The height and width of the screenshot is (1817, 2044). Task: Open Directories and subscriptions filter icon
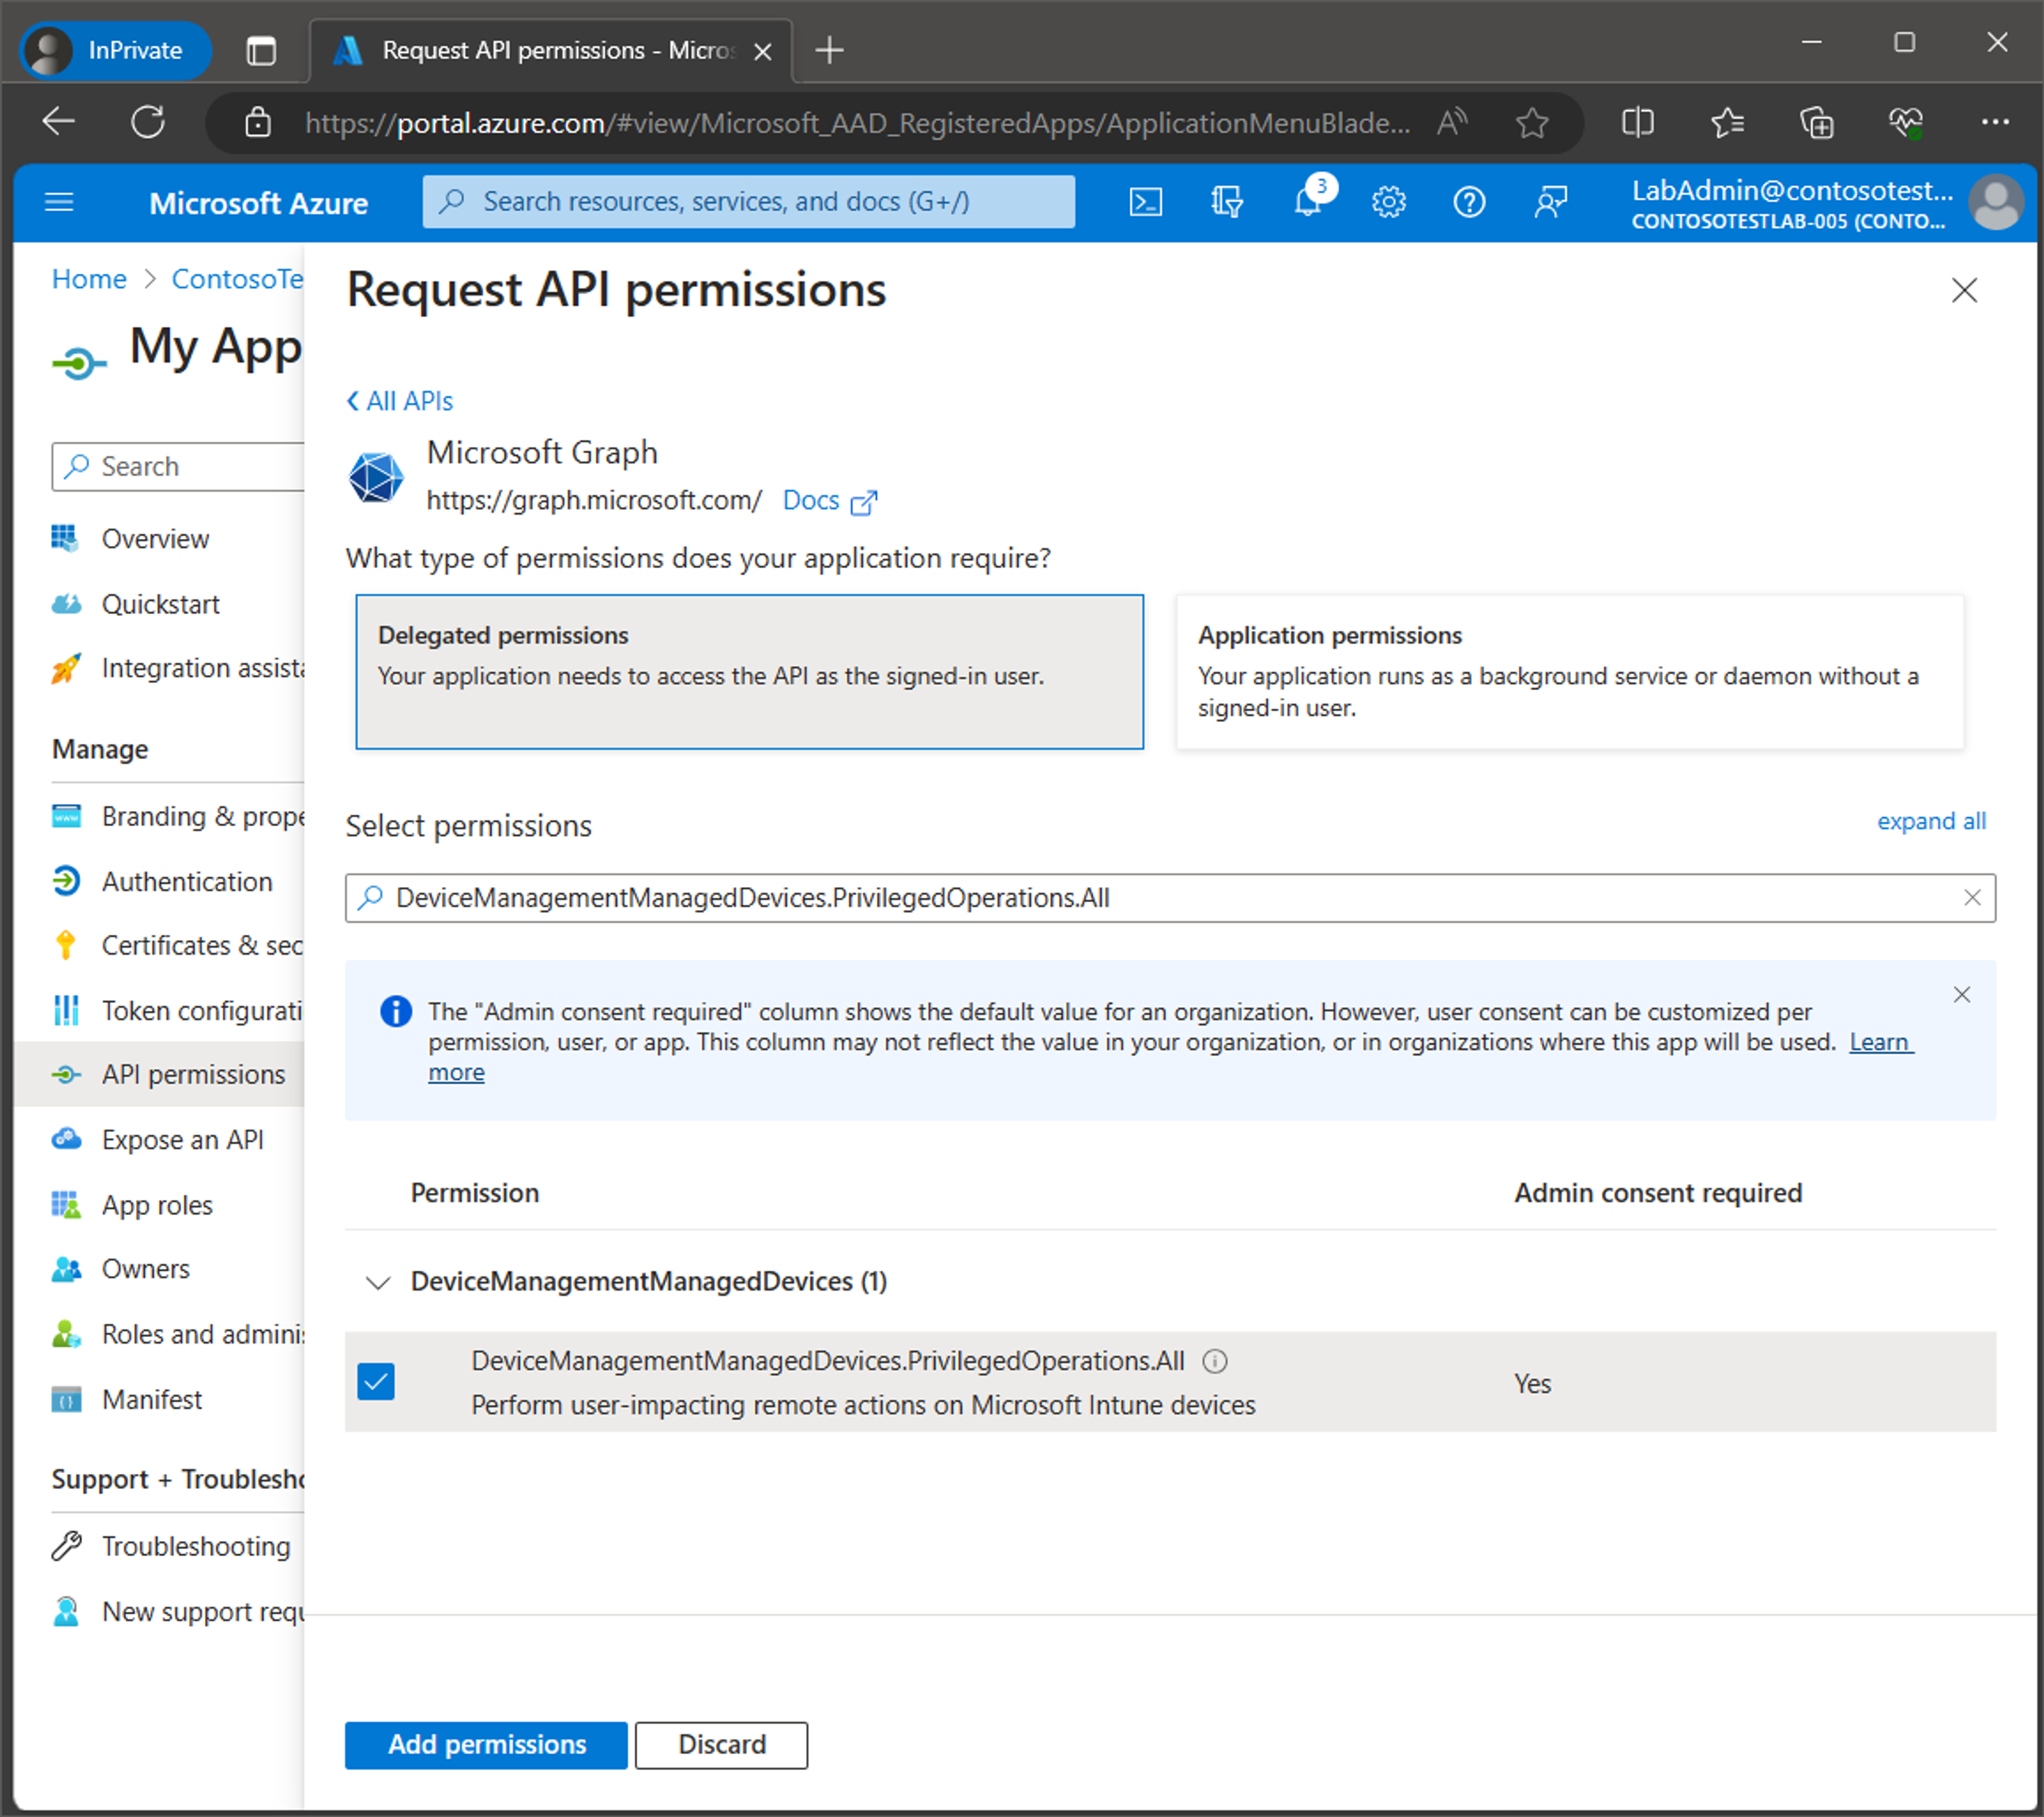click(1226, 202)
